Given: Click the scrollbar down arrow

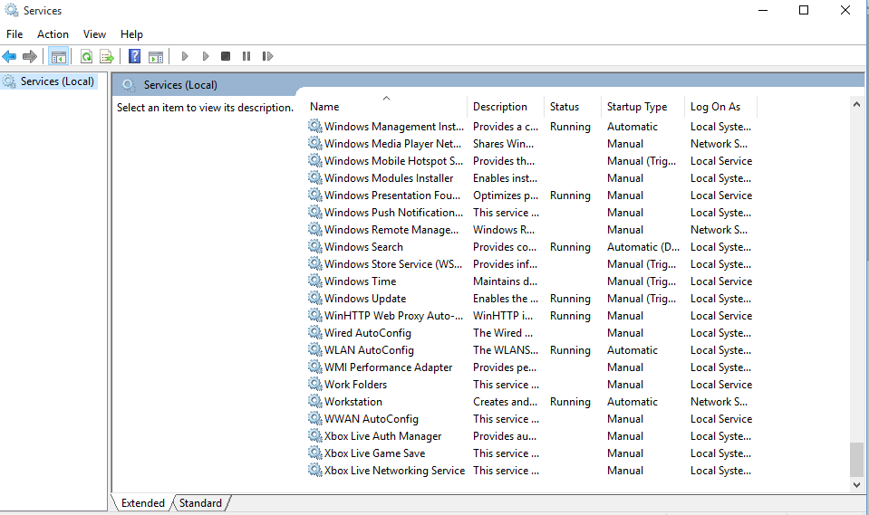Looking at the screenshot, I should (857, 484).
